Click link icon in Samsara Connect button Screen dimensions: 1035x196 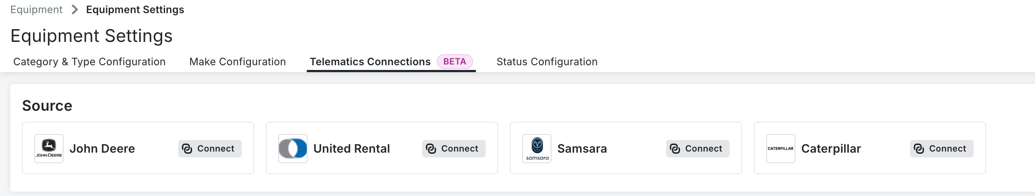click(675, 149)
